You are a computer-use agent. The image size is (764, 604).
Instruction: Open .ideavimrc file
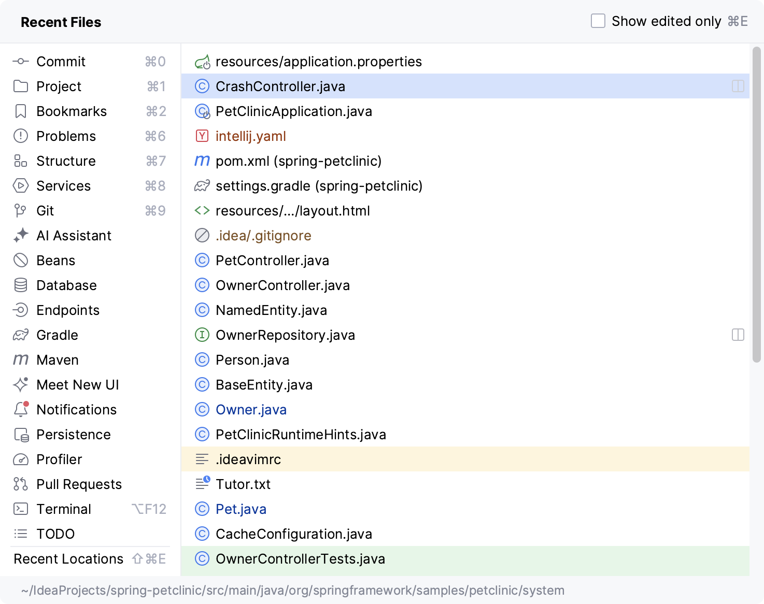pos(465,459)
